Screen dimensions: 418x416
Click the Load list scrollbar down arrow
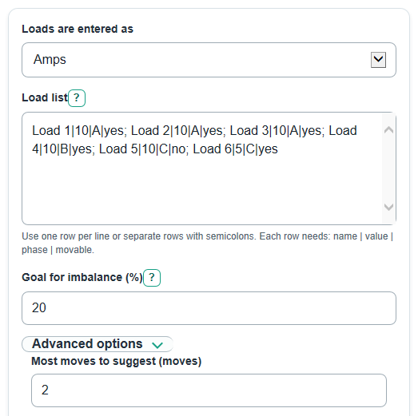388,207
